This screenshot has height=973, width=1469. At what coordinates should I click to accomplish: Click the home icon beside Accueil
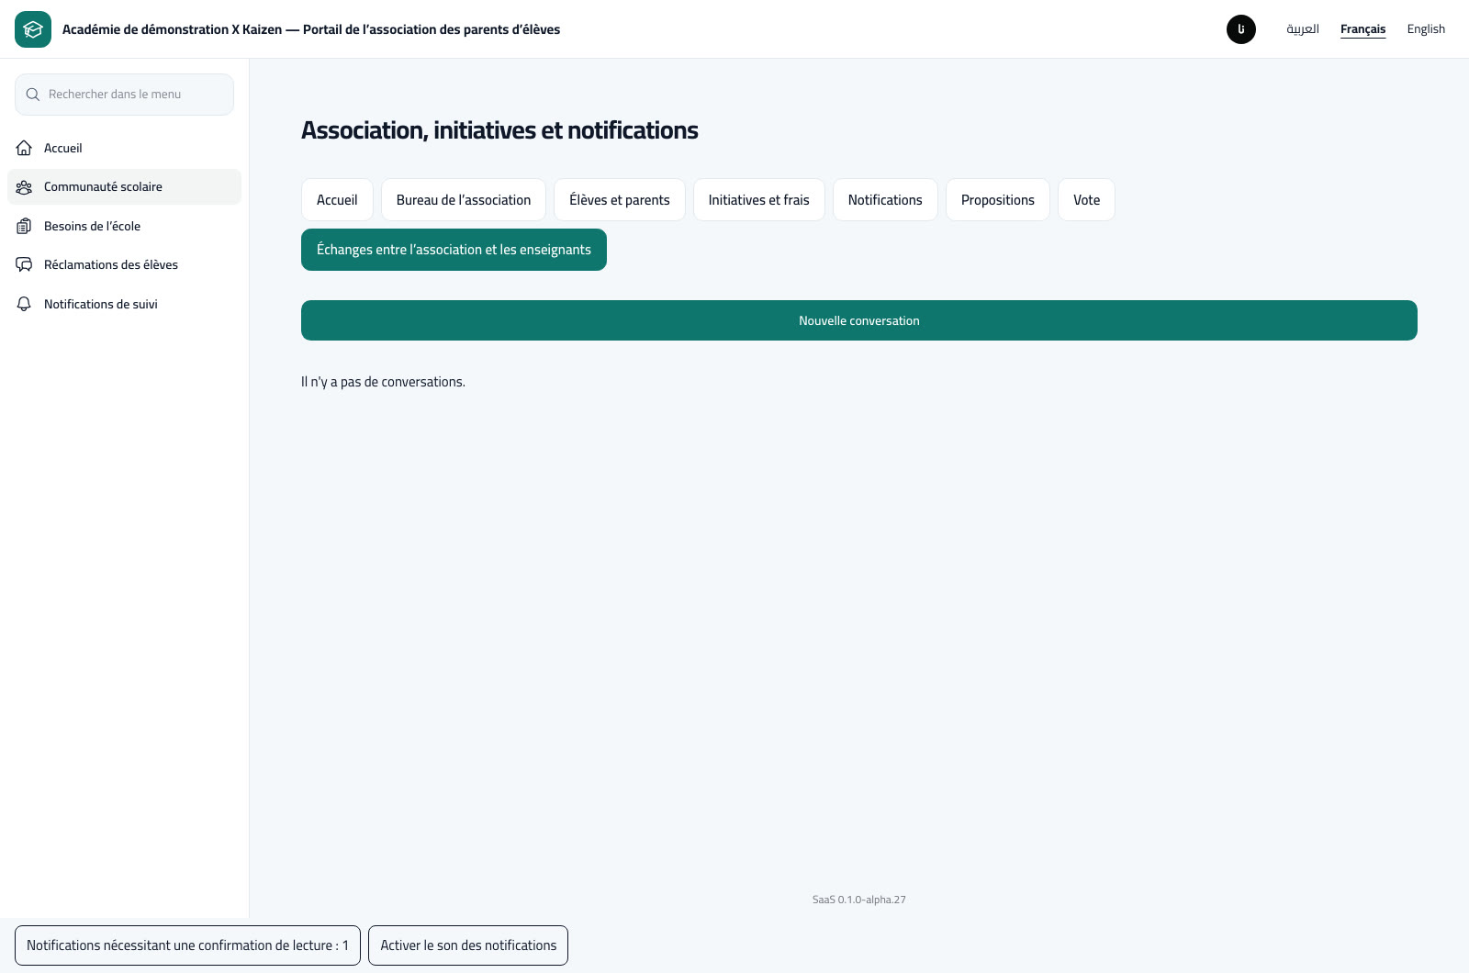pyautogui.click(x=25, y=148)
